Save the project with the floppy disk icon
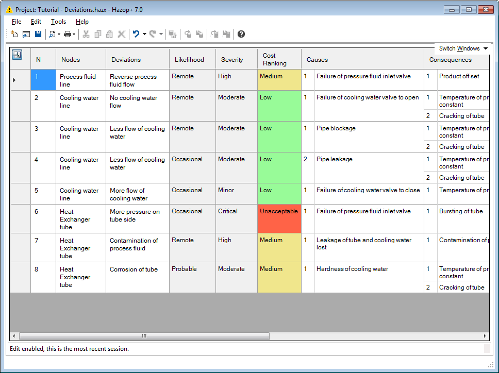 point(38,34)
